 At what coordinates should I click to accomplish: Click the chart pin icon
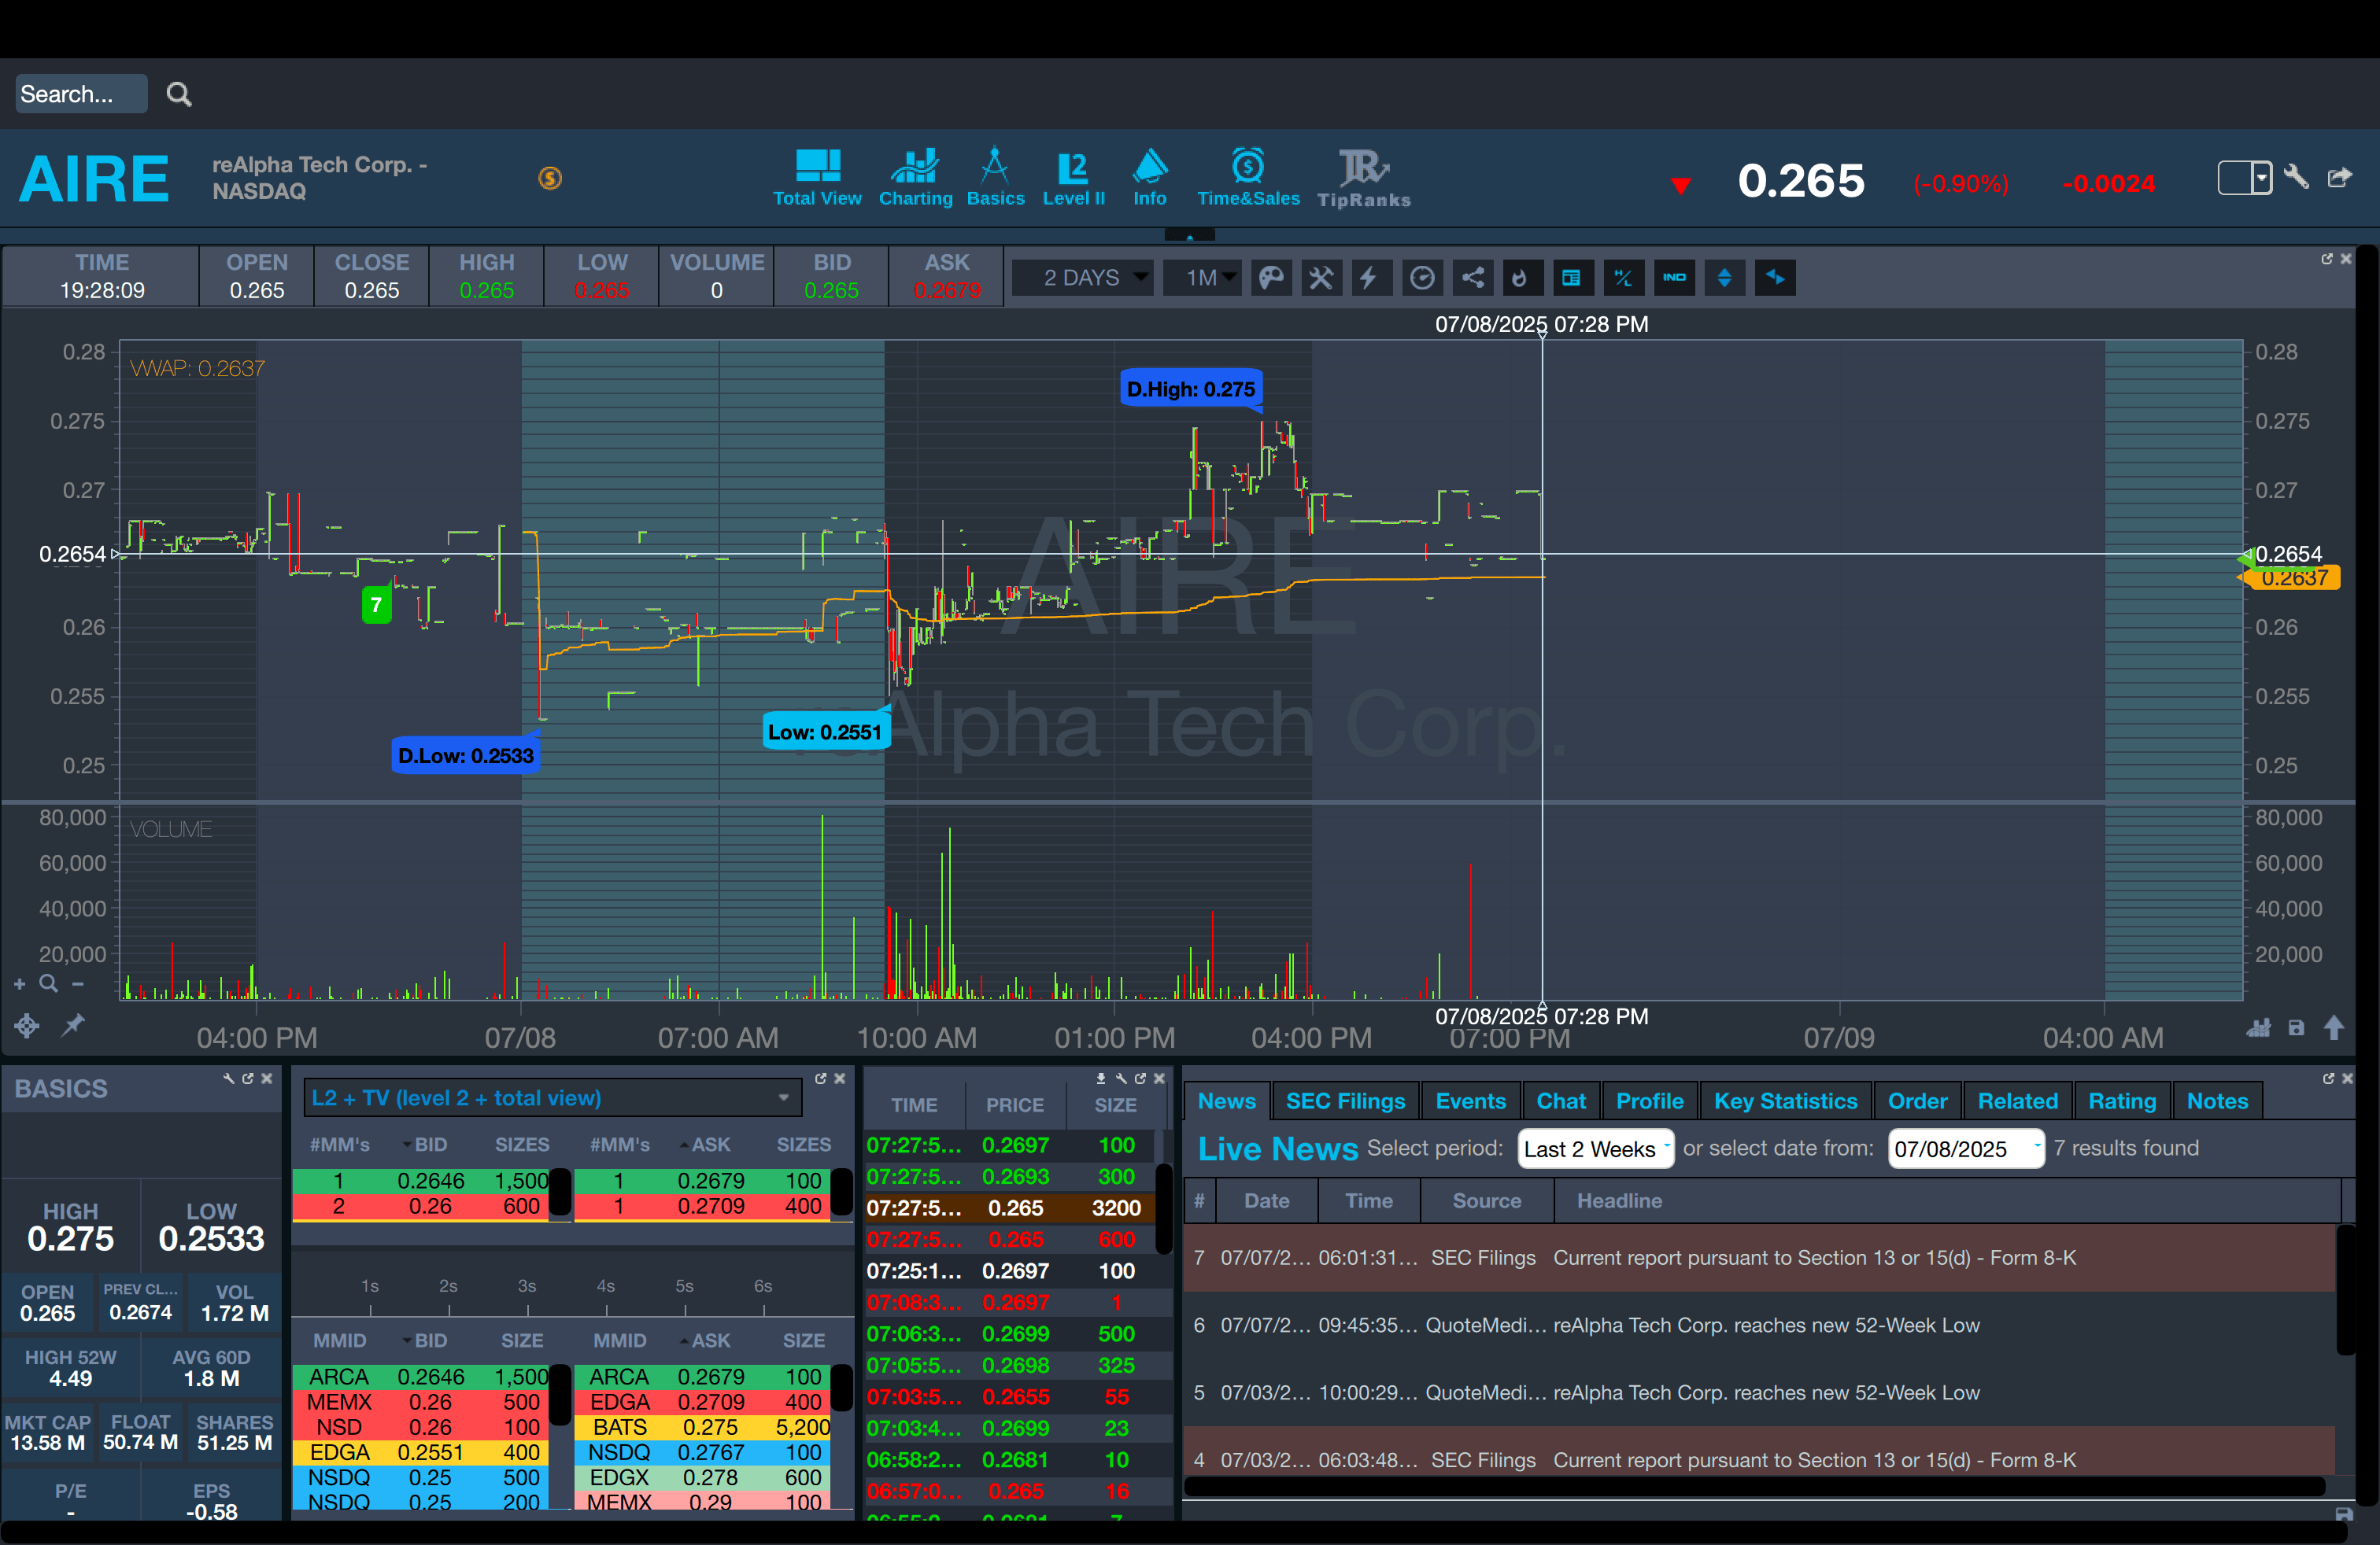pyautogui.click(x=74, y=1025)
